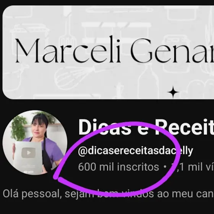The width and height of the screenshot is (214, 214).
Task: Click the "600 mil inscritos" subscriber count
Action: (x=118, y=167)
